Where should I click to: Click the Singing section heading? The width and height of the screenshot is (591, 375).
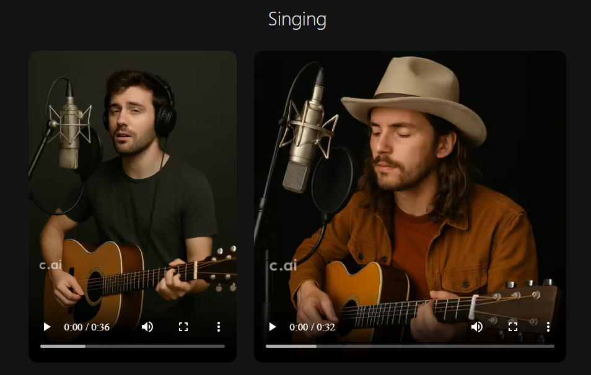click(x=297, y=20)
